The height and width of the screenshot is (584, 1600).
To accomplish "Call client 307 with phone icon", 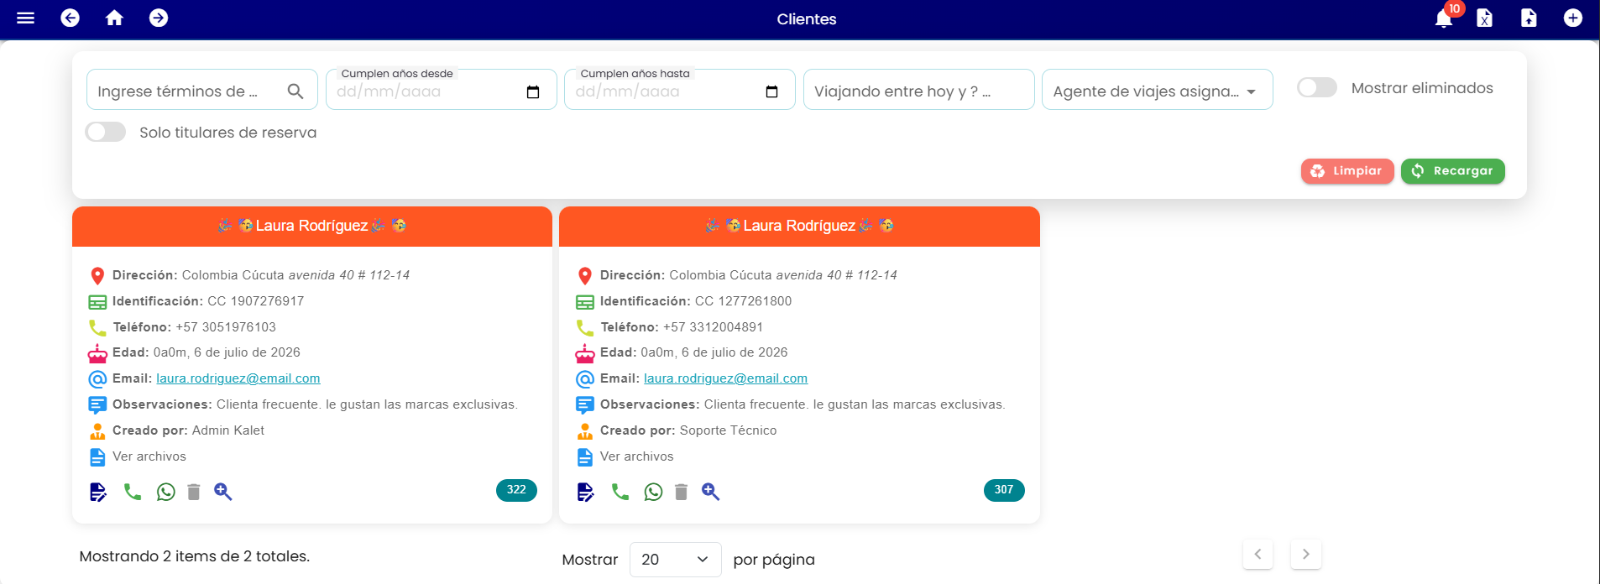I will pyautogui.click(x=620, y=492).
